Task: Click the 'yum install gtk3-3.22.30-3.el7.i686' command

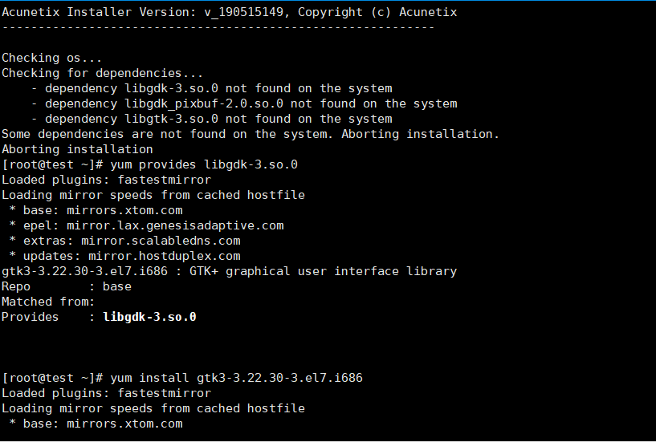Action: 236,378
